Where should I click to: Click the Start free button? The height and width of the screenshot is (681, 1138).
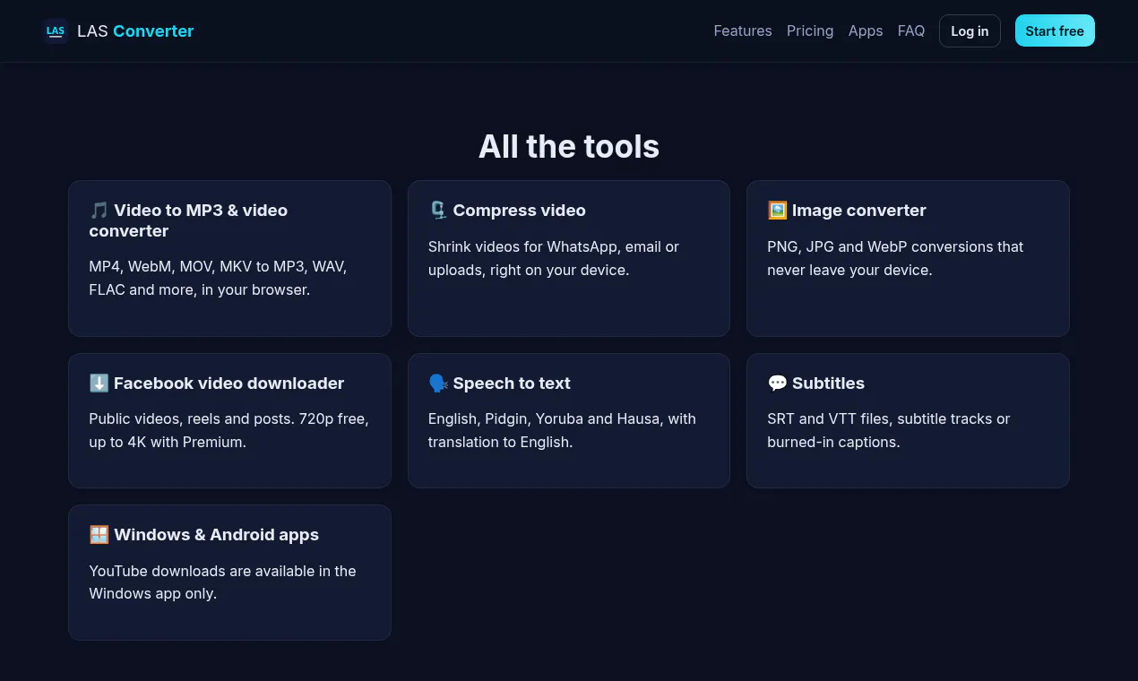click(1055, 30)
